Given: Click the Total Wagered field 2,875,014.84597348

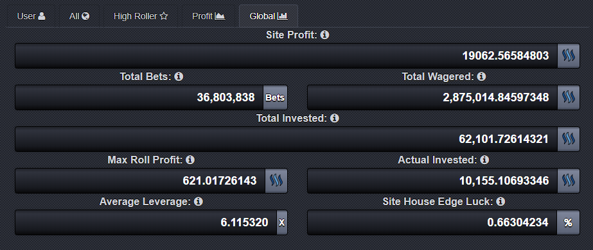Looking at the screenshot, I should coord(432,97).
